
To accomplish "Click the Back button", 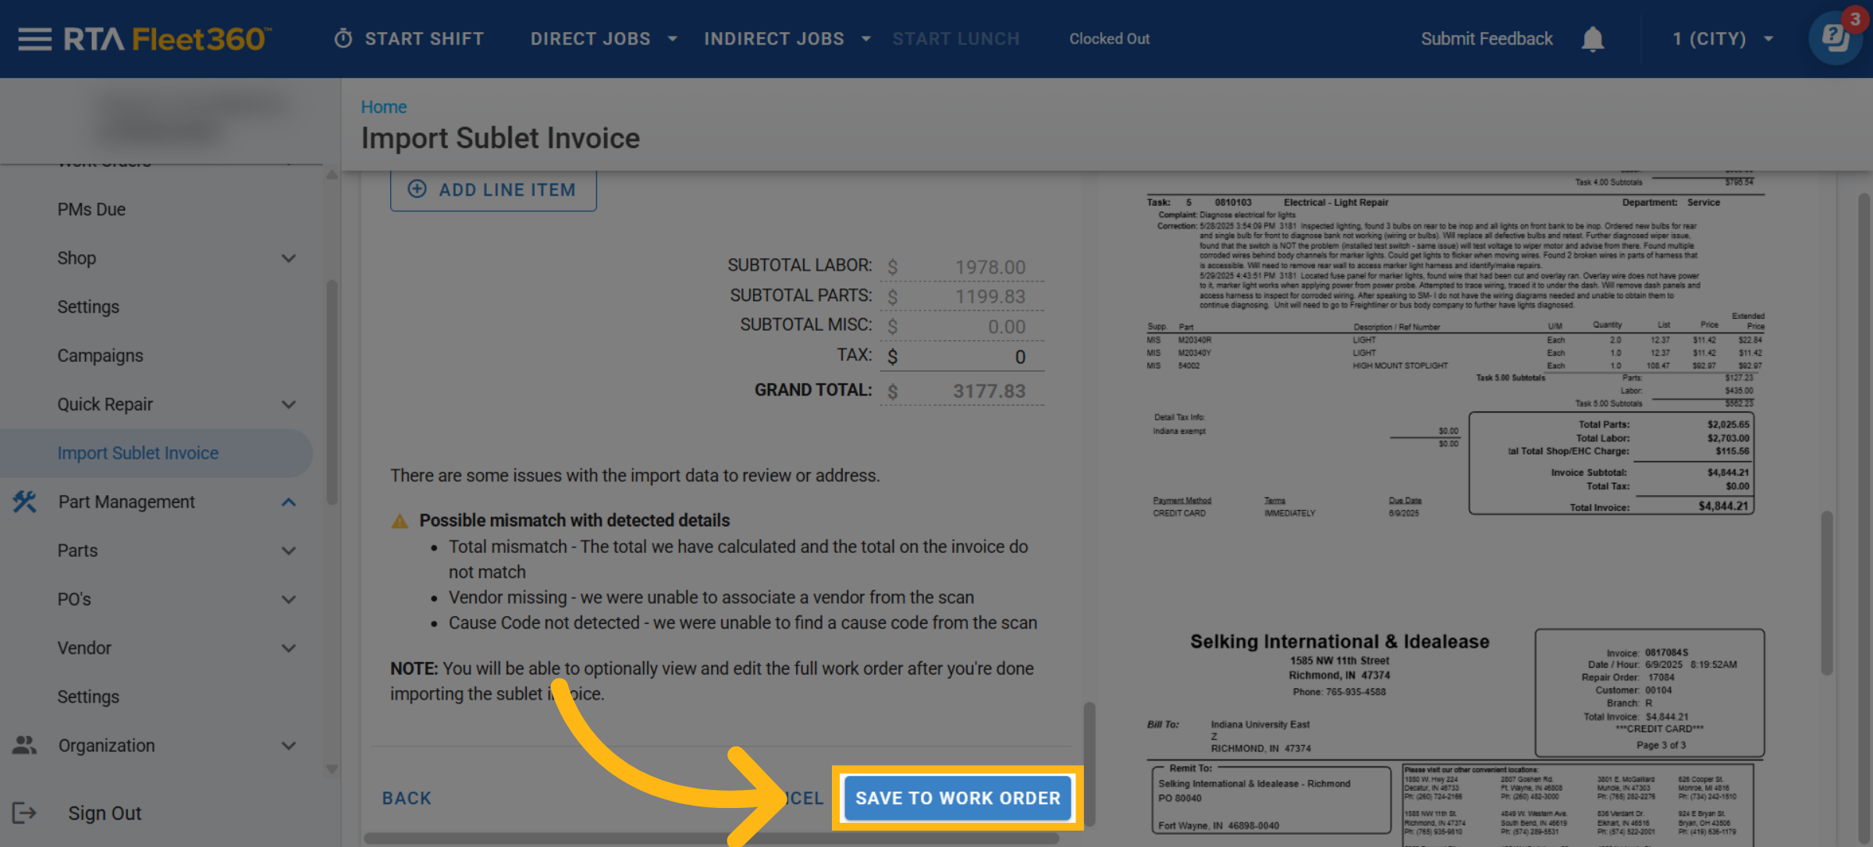I will coord(407,798).
